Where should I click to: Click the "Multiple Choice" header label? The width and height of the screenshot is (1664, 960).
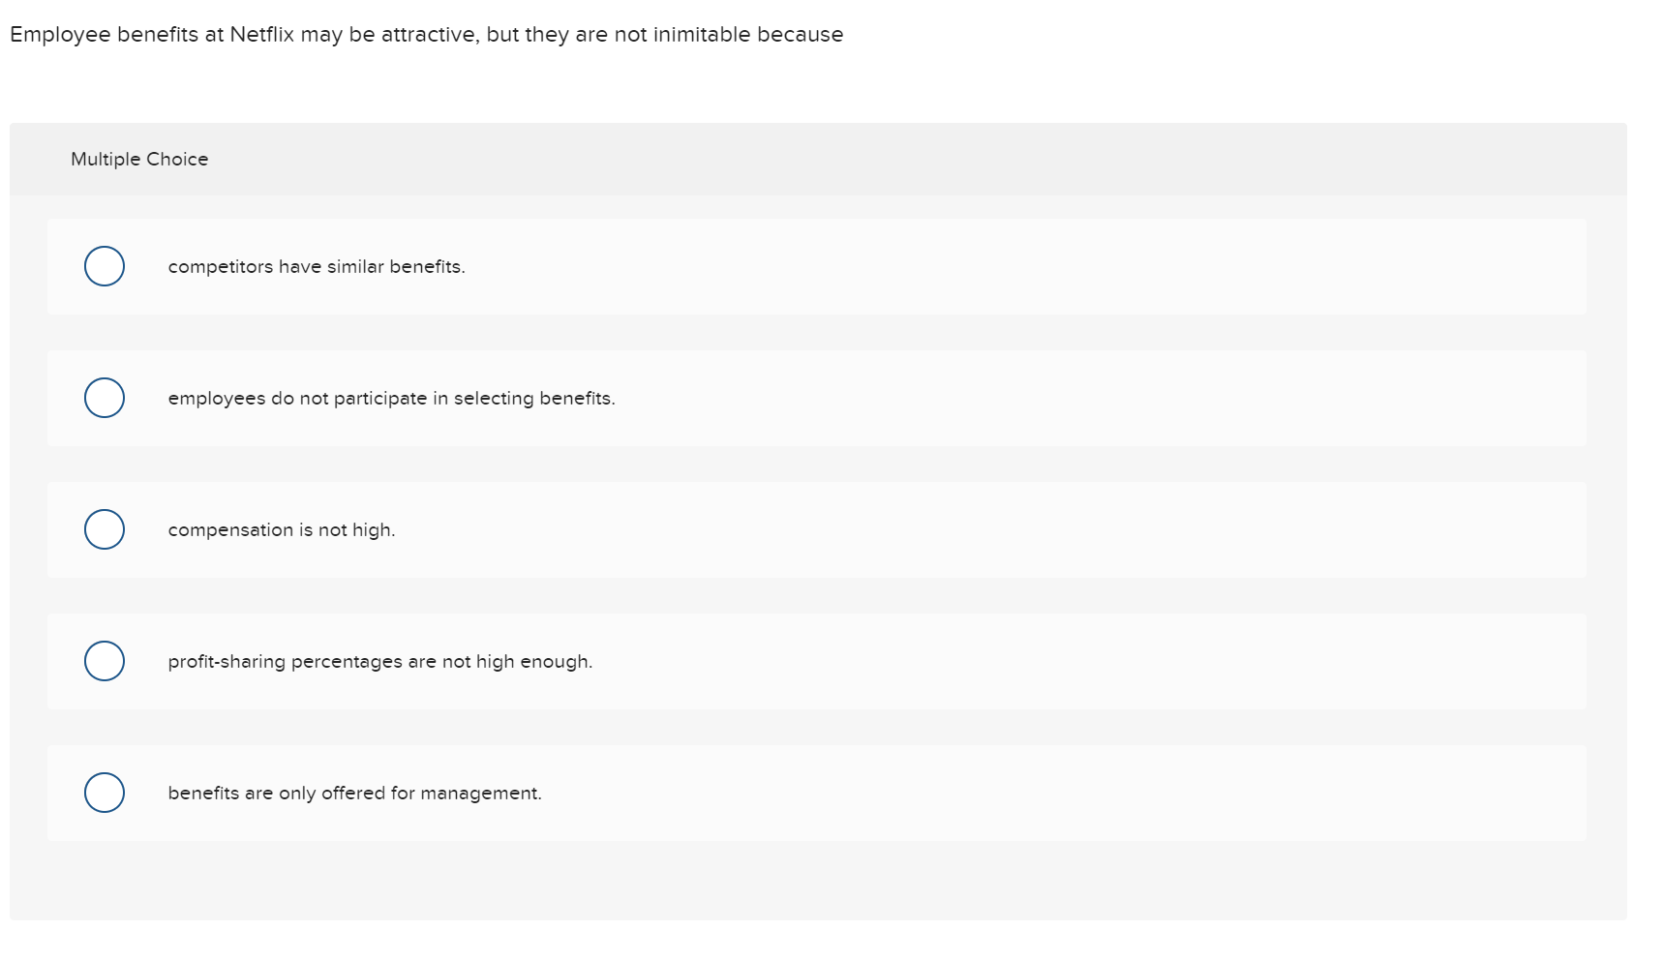tap(139, 158)
